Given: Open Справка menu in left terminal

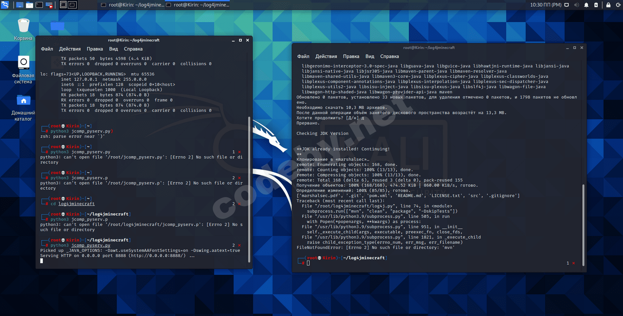Looking at the screenshot, I should click(133, 49).
